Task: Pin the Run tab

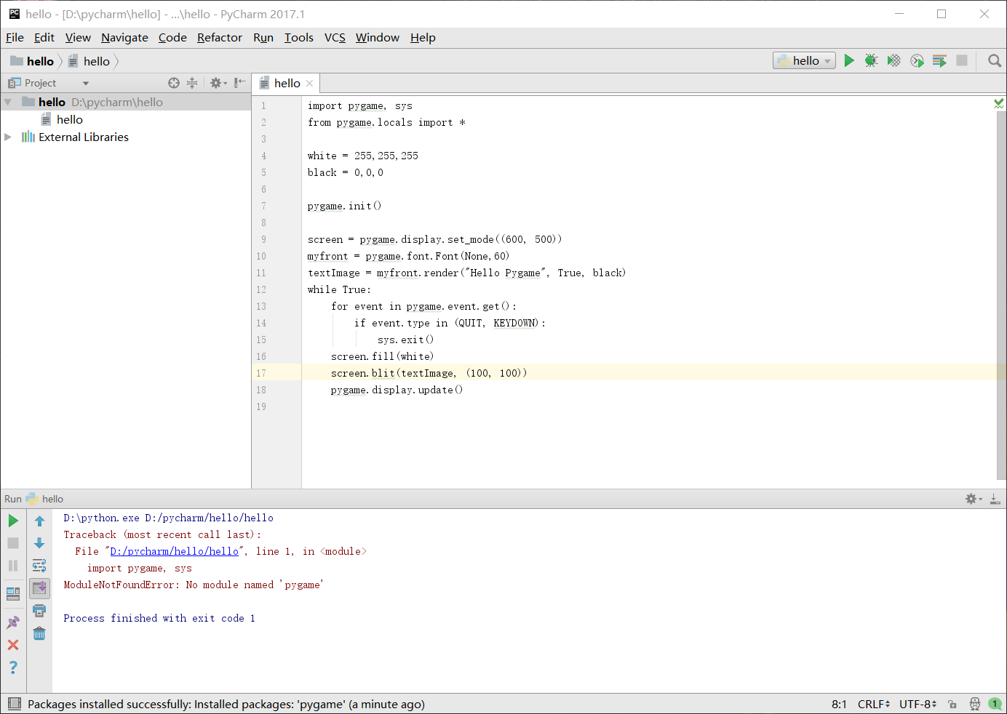Action: [x=13, y=622]
